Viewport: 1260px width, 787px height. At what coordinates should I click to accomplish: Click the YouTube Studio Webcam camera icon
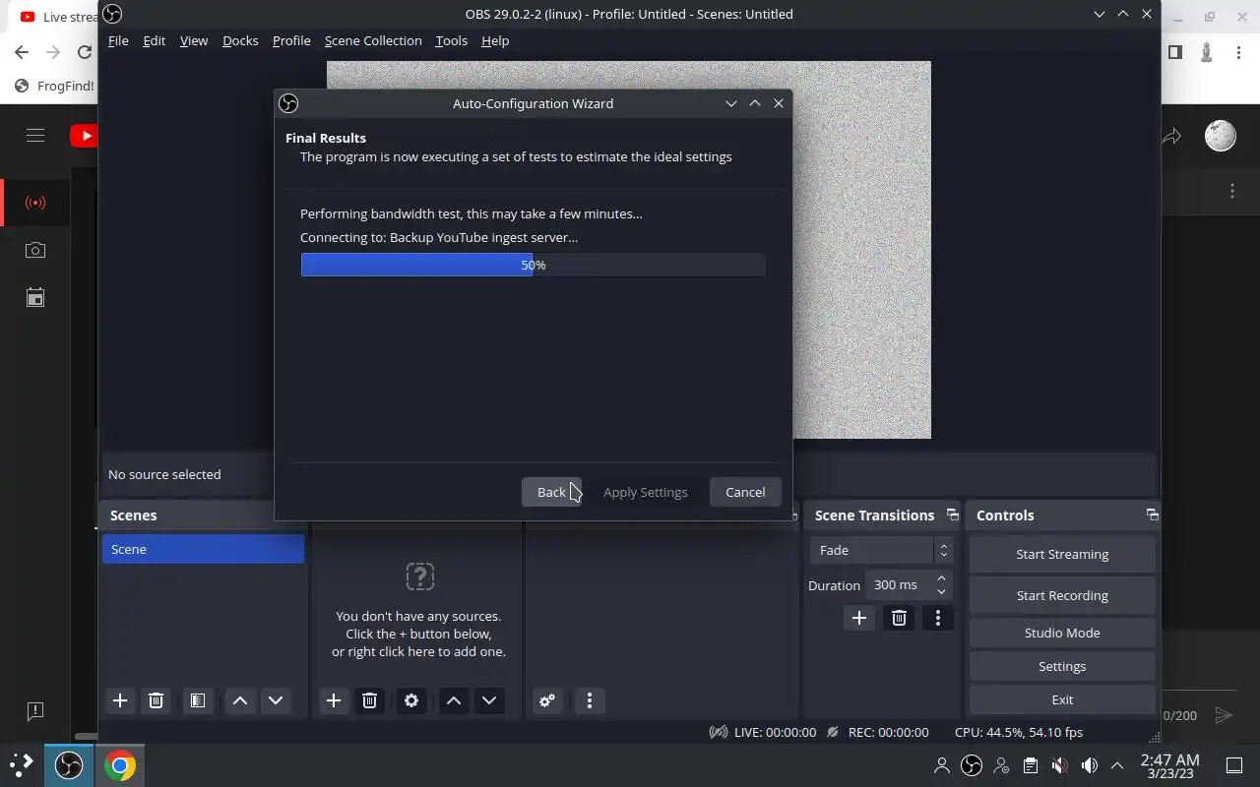[x=35, y=250]
